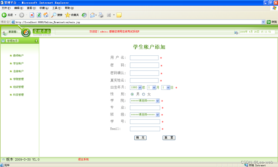The width and height of the screenshot is (278, 167).
Task: Focus the Email input field
Action: tap(145, 129)
